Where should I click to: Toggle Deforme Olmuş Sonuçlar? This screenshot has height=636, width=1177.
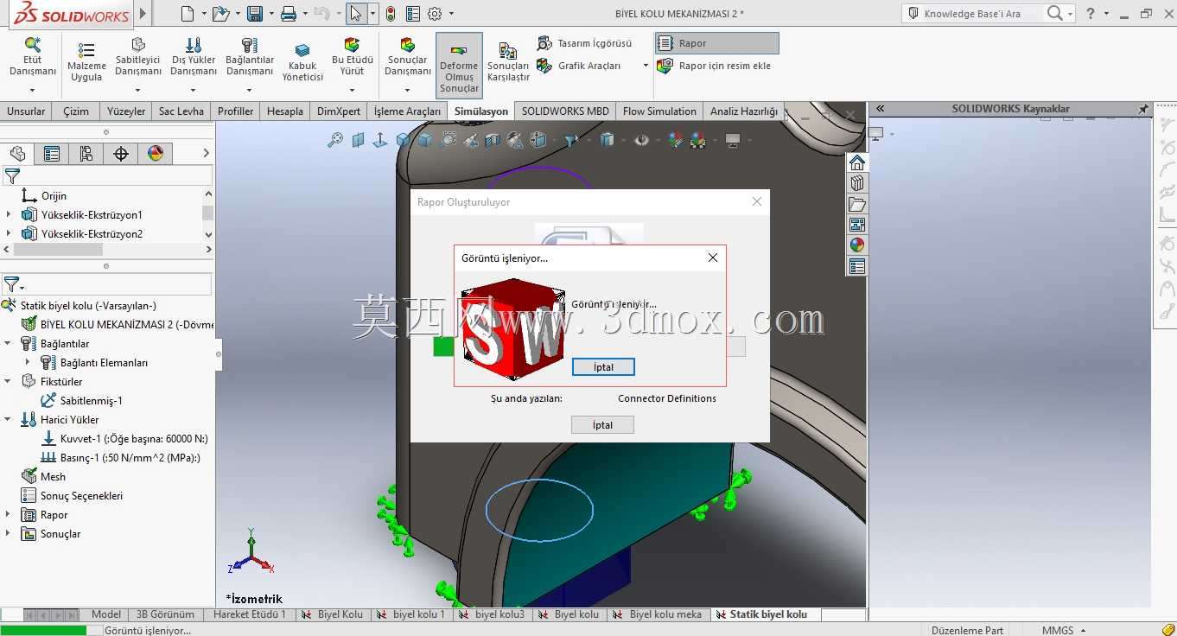pyautogui.click(x=459, y=66)
